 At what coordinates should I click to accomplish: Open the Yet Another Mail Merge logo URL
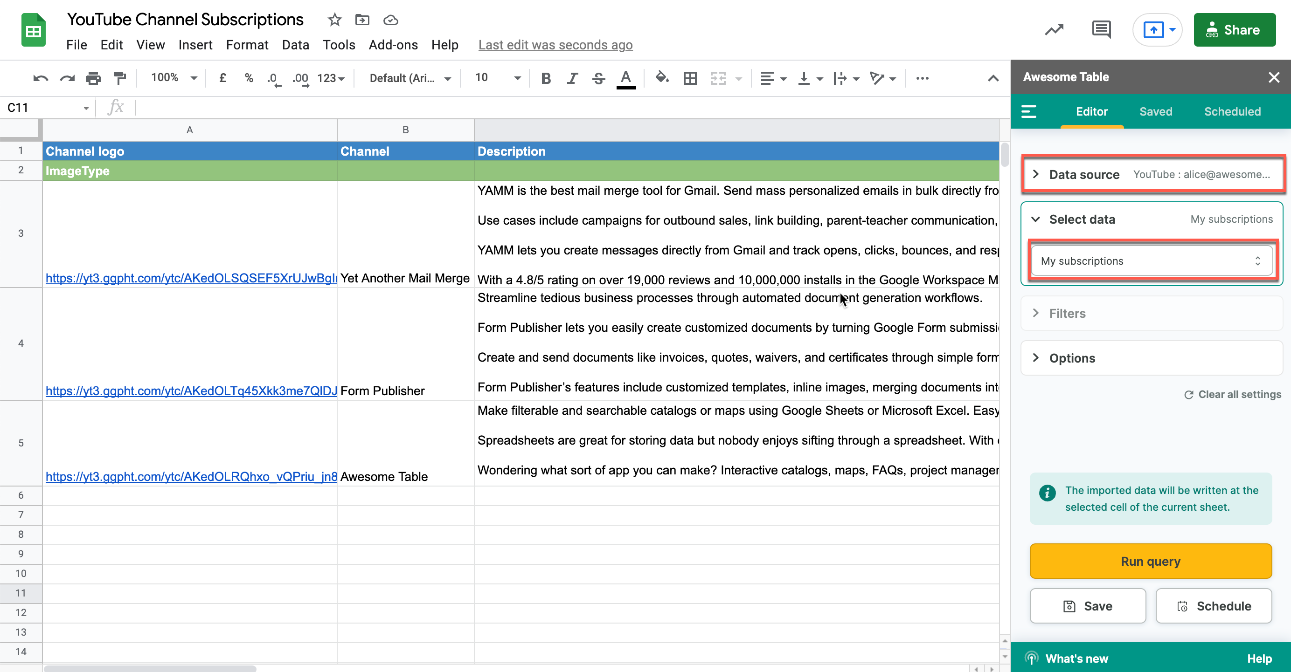tap(191, 278)
